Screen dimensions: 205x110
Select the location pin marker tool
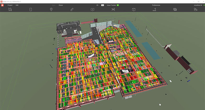51,9
